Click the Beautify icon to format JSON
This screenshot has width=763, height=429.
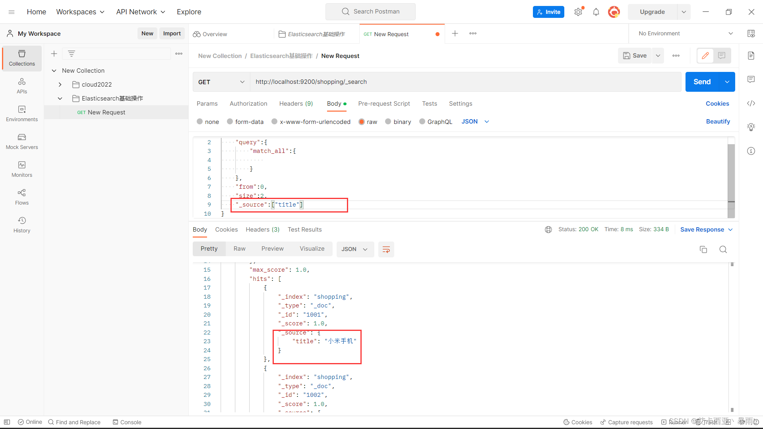[717, 121]
